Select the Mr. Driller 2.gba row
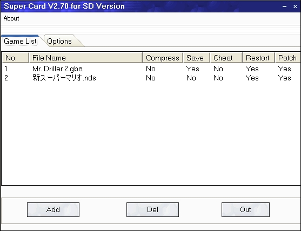The height and width of the screenshot is (231, 301). (151, 69)
